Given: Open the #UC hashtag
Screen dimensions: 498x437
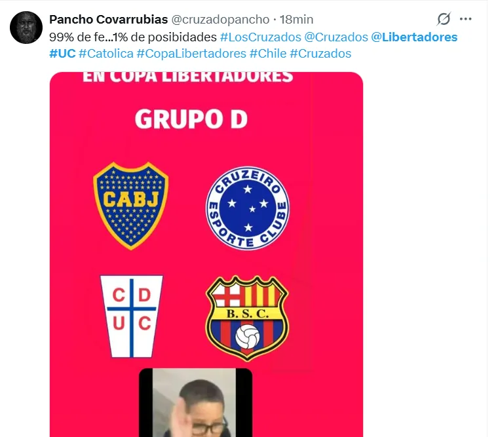Looking at the screenshot, I should (62, 53).
